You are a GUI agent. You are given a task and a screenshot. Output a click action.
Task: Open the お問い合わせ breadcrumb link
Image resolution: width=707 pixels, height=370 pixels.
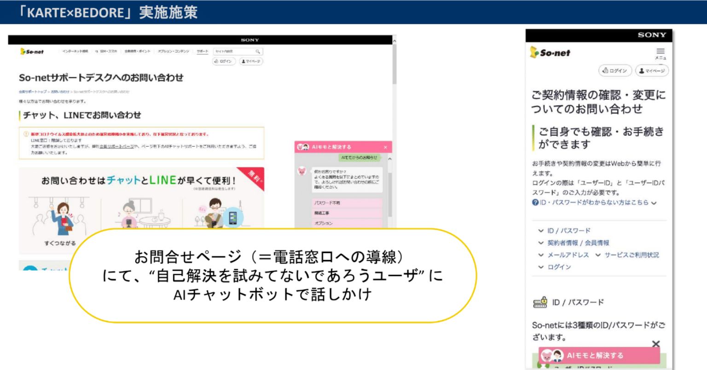click(60, 92)
